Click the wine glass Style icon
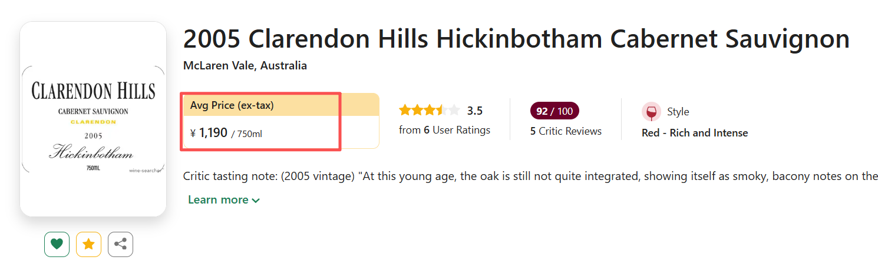This screenshot has width=878, height=270. 651,112
